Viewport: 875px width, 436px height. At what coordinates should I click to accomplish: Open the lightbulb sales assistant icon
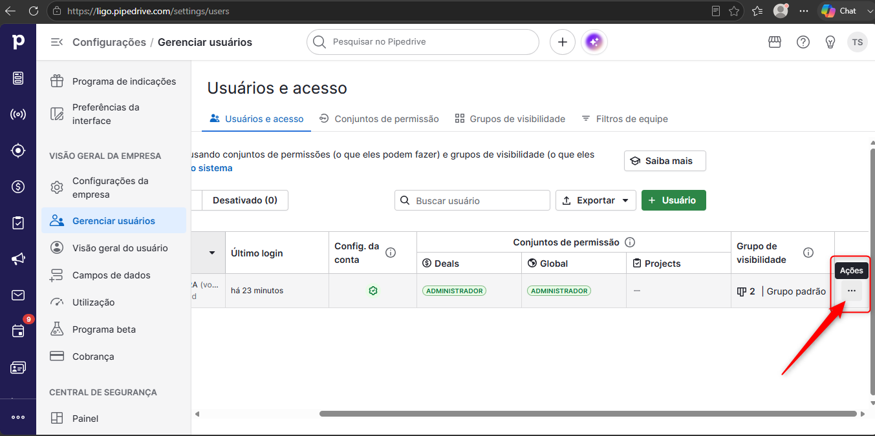pyautogui.click(x=831, y=42)
